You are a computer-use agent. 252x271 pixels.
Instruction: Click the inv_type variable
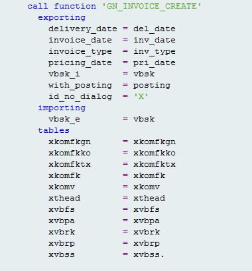155,52
